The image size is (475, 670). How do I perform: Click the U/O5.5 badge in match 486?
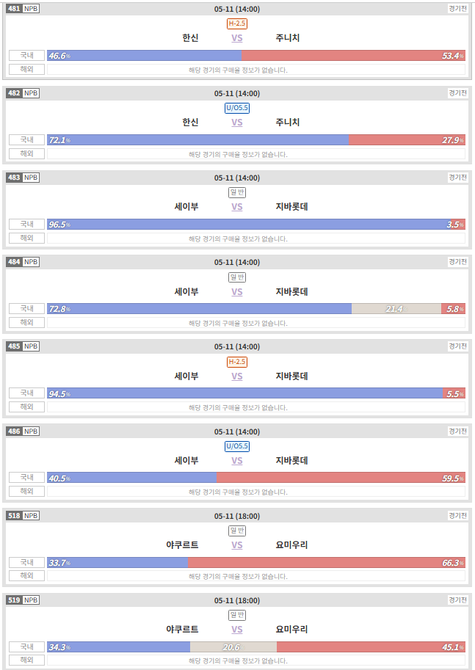tap(237, 446)
